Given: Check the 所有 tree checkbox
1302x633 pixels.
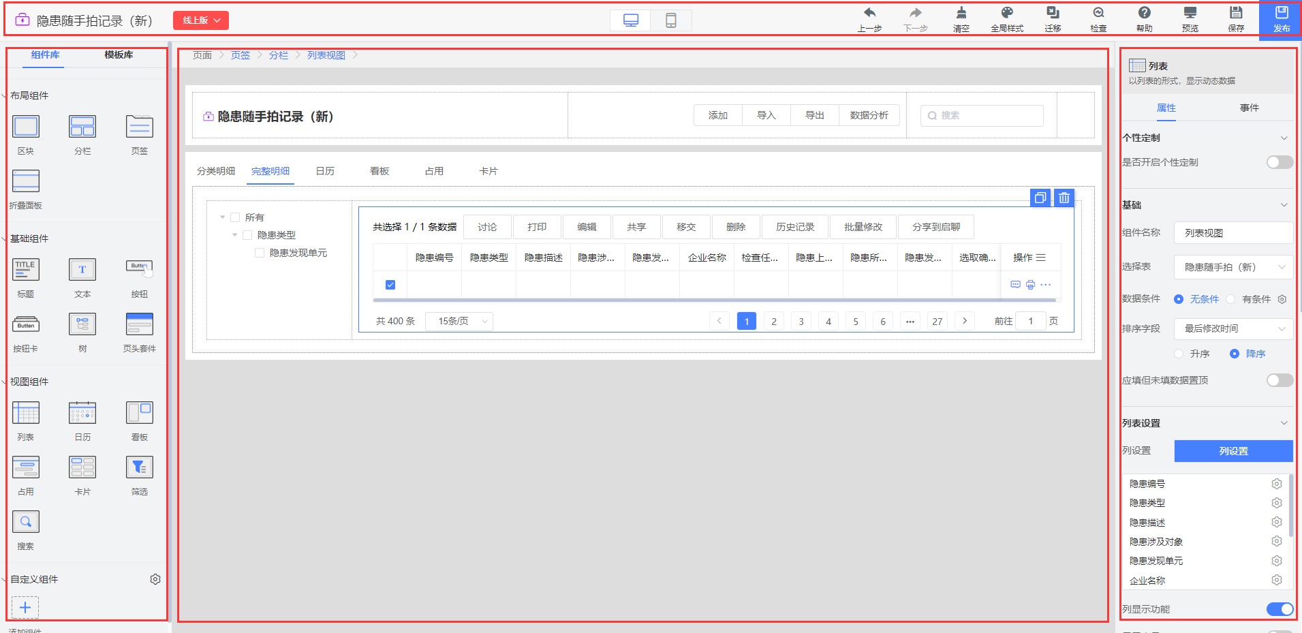Looking at the screenshot, I should click(235, 217).
